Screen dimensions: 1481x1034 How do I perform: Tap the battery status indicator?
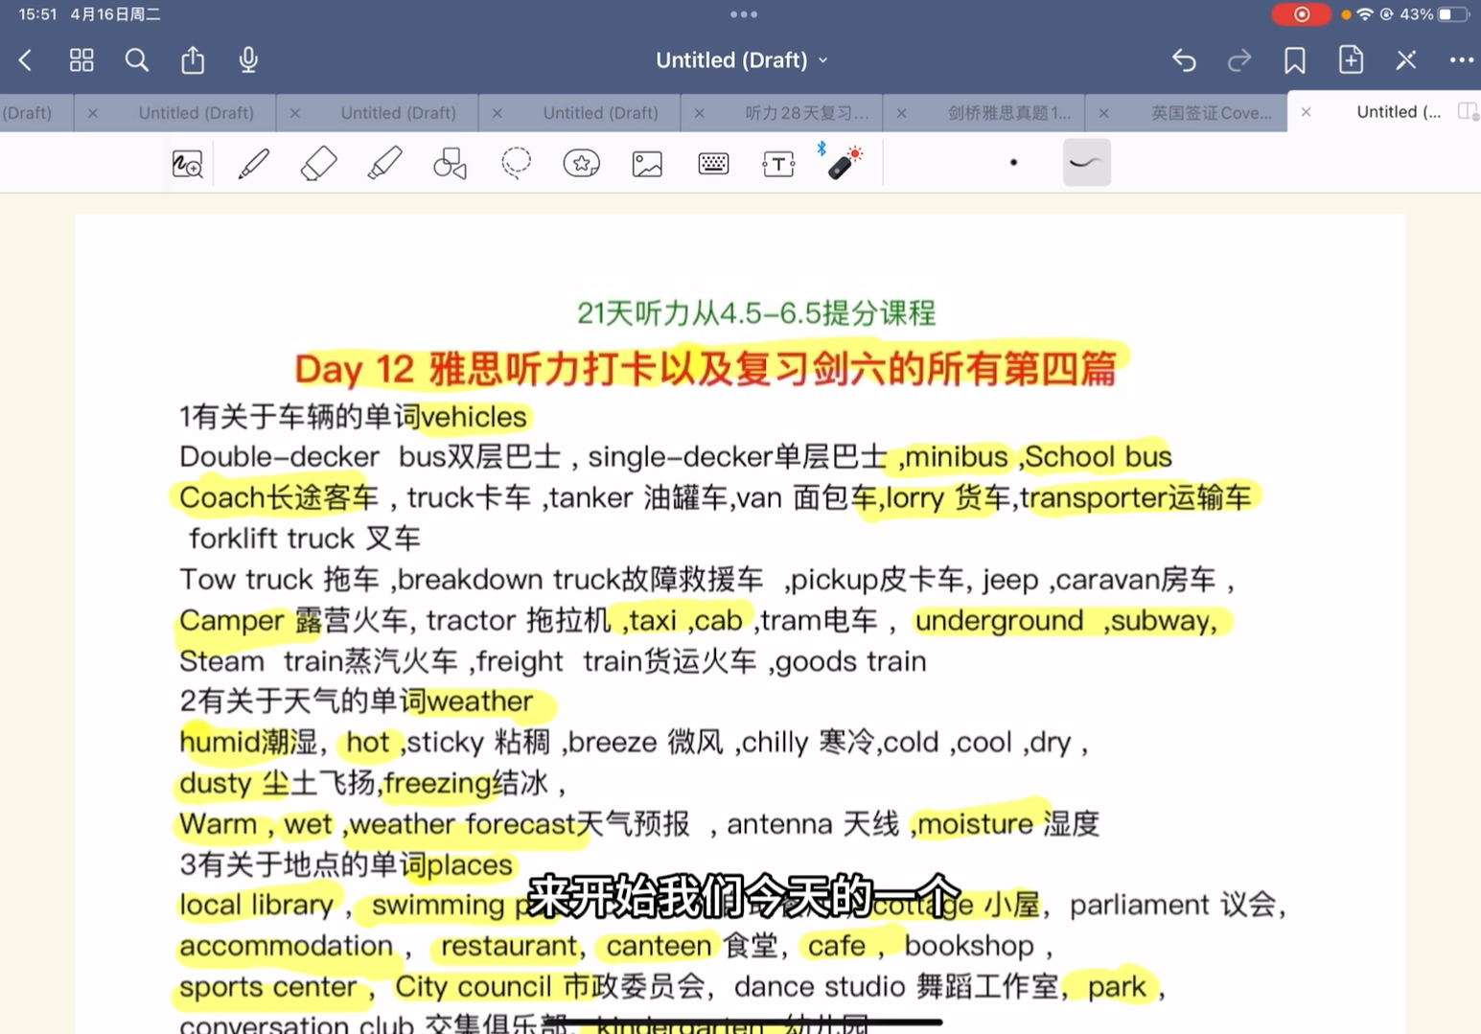click(1454, 14)
